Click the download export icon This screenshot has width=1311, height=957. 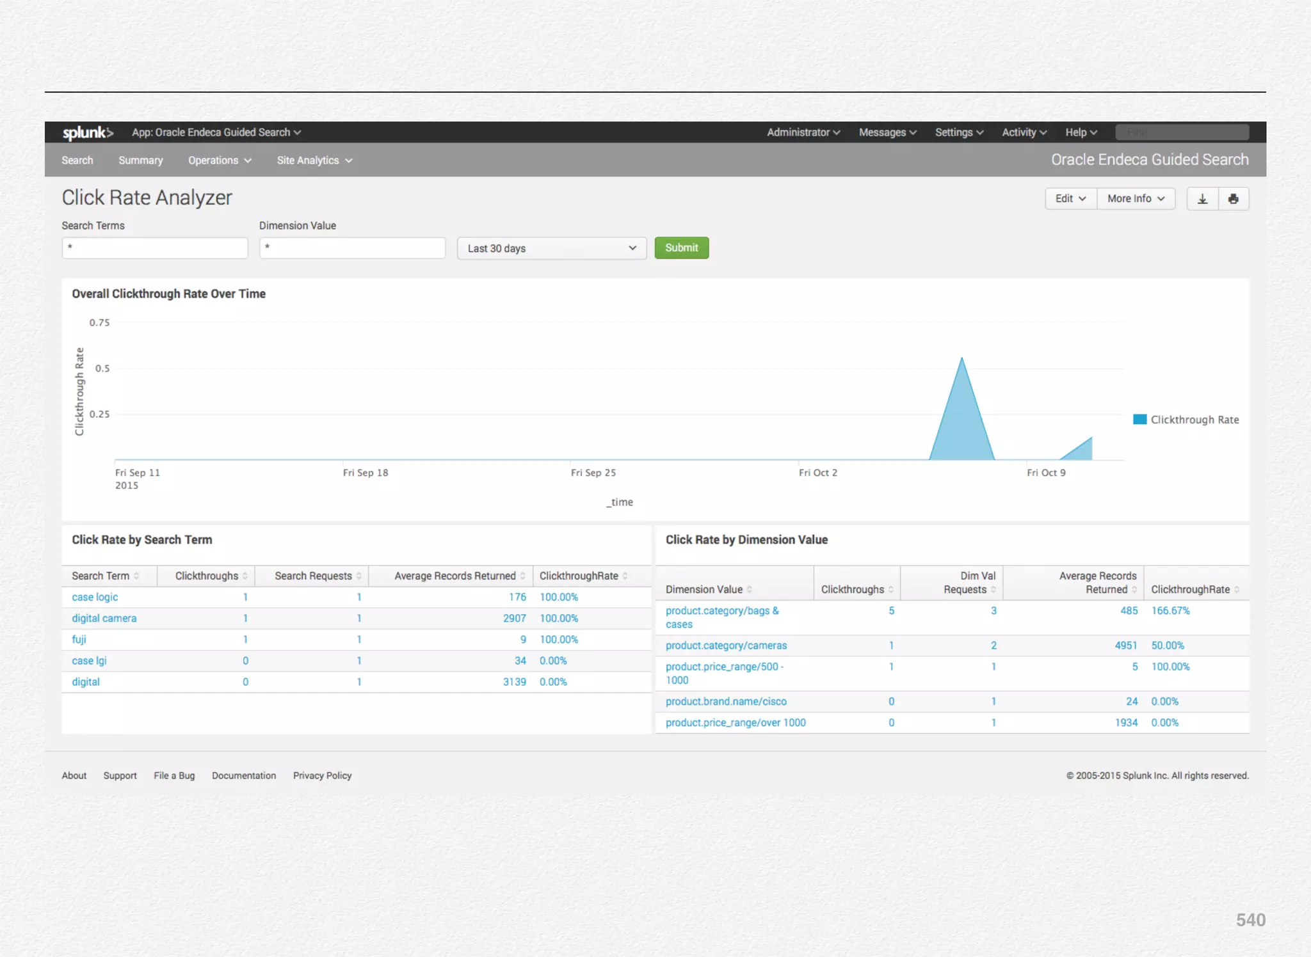tap(1202, 199)
